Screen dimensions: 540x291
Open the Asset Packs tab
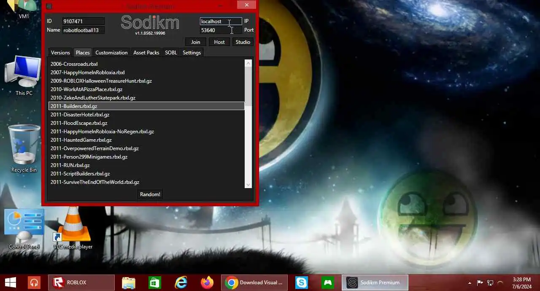[146, 53]
